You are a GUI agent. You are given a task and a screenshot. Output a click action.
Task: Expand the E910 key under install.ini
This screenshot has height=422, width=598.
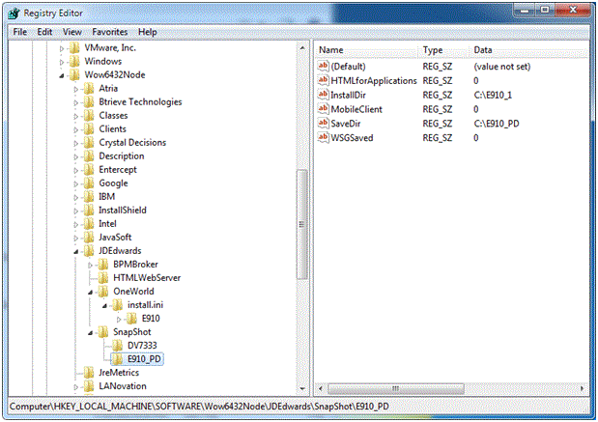pos(119,319)
